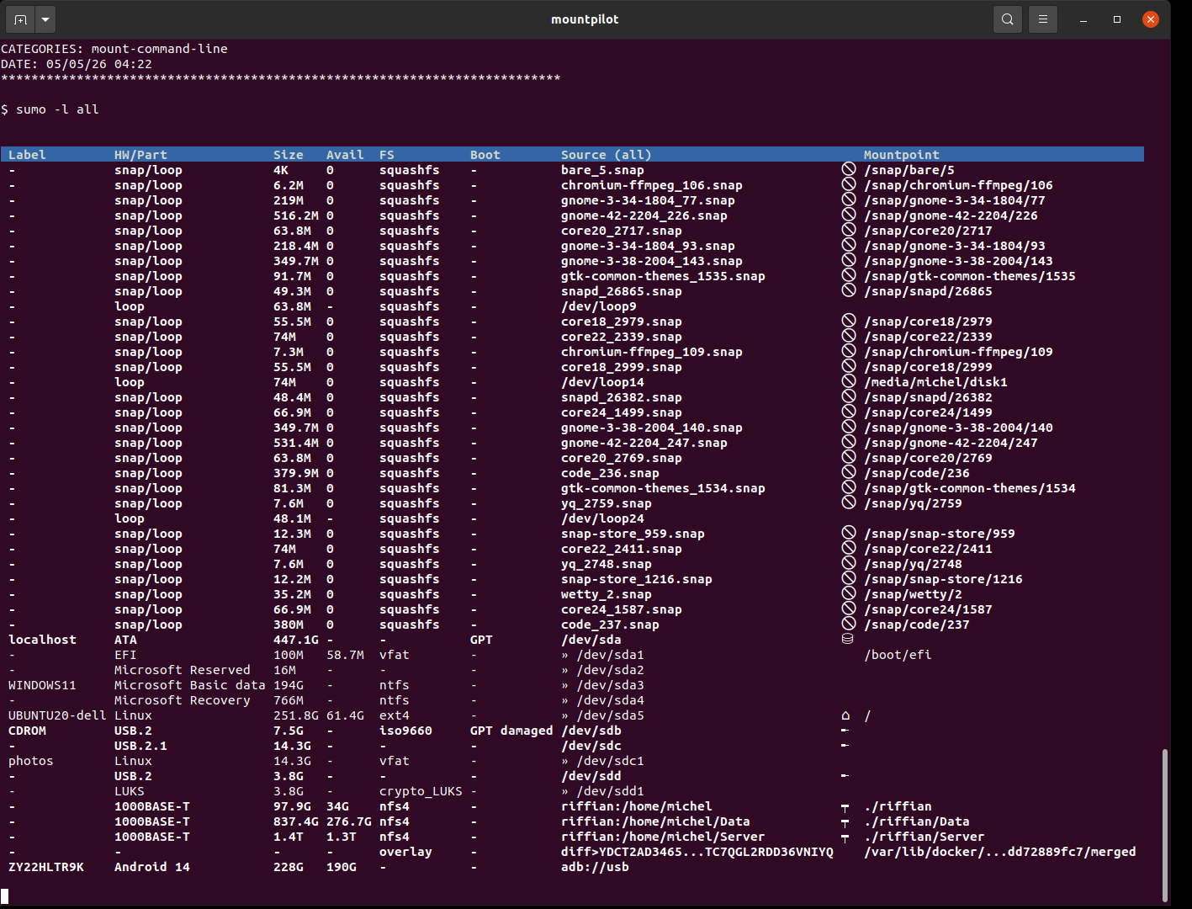Click the crypto_LUKS filesystem entry
Viewport: 1192px width, 909px height.
pos(421,791)
